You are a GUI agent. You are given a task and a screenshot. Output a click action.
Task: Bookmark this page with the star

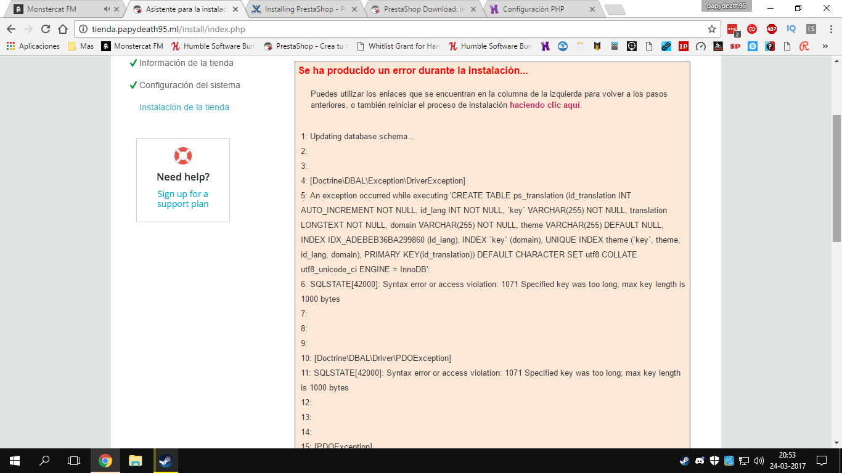click(712, 29)
